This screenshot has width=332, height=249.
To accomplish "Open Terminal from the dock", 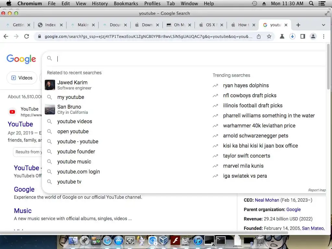I will [x=220, y=241].
